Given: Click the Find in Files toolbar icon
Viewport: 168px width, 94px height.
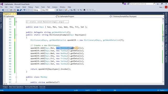Looking at the screenshot, I should pyautogui.click(x=66, y=10).
